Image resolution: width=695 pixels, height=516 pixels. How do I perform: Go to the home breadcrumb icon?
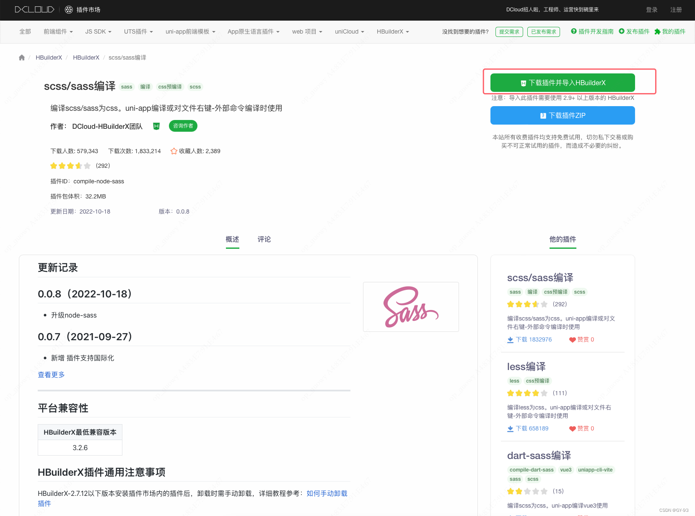[x=22, y=57]
